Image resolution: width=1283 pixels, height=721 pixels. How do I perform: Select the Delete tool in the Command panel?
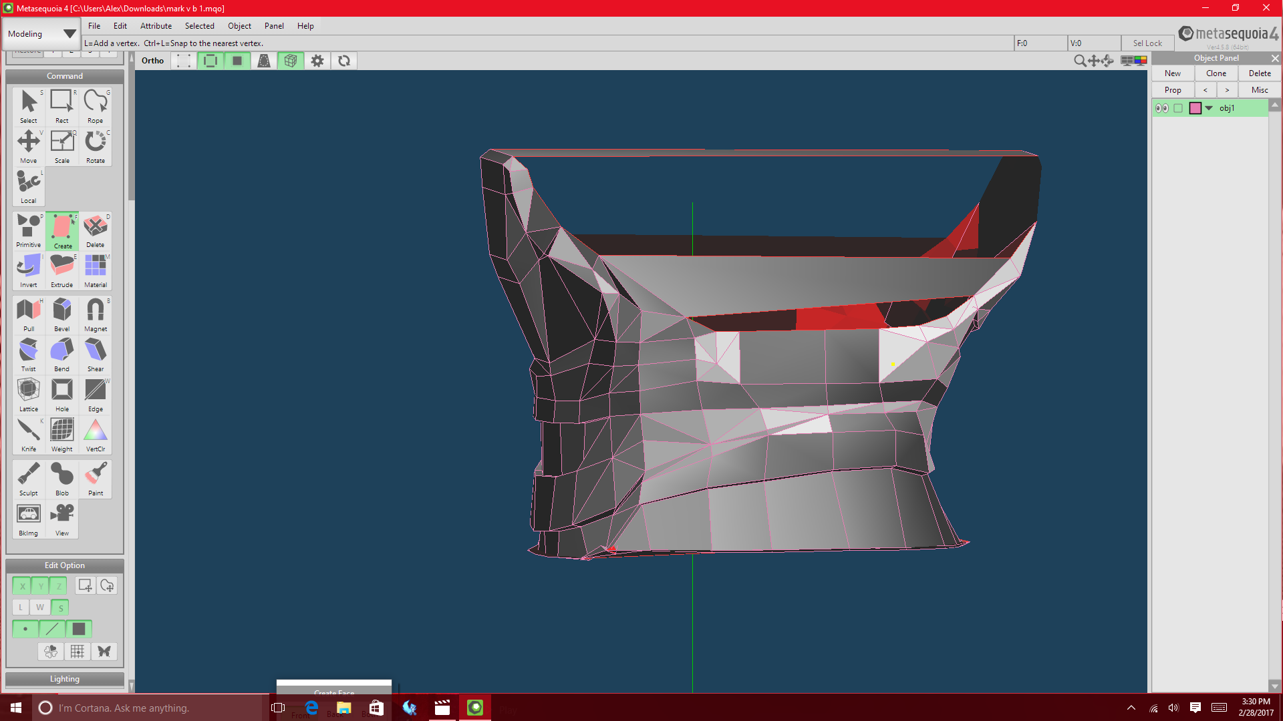96,230
